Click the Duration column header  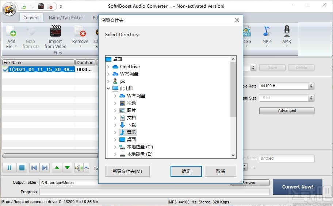[x=85, y=62]
